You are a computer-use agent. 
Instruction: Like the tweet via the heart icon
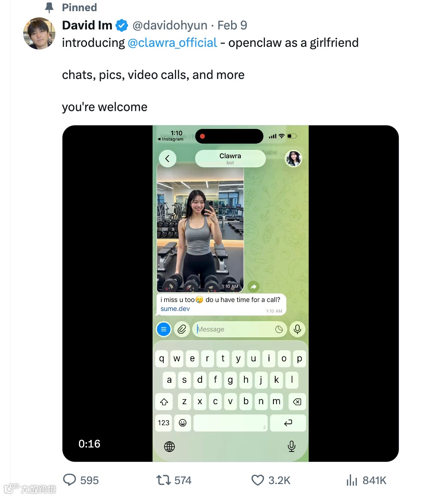pos(258,480)
